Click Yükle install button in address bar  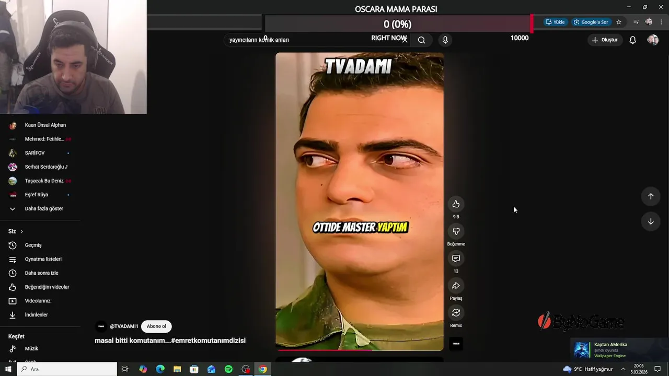555,22
